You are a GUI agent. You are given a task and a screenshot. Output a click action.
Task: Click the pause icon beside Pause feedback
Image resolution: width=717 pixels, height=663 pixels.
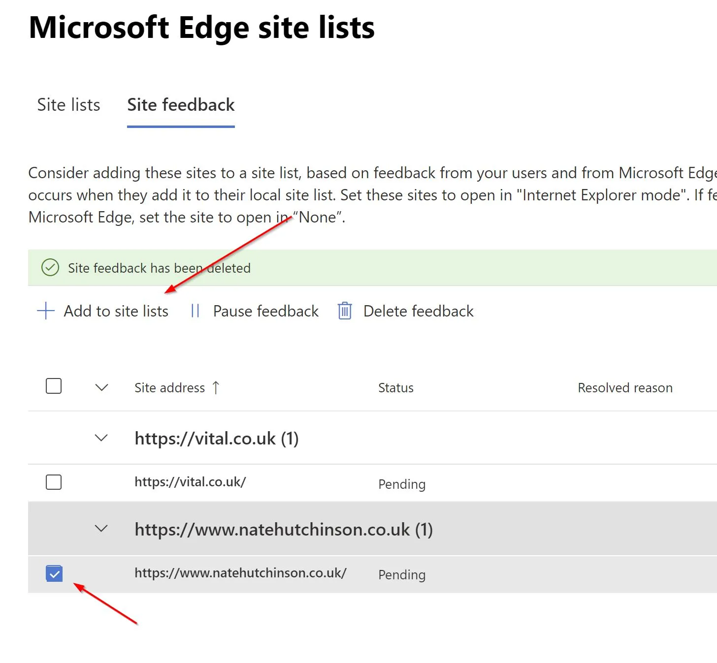point(195,311)
